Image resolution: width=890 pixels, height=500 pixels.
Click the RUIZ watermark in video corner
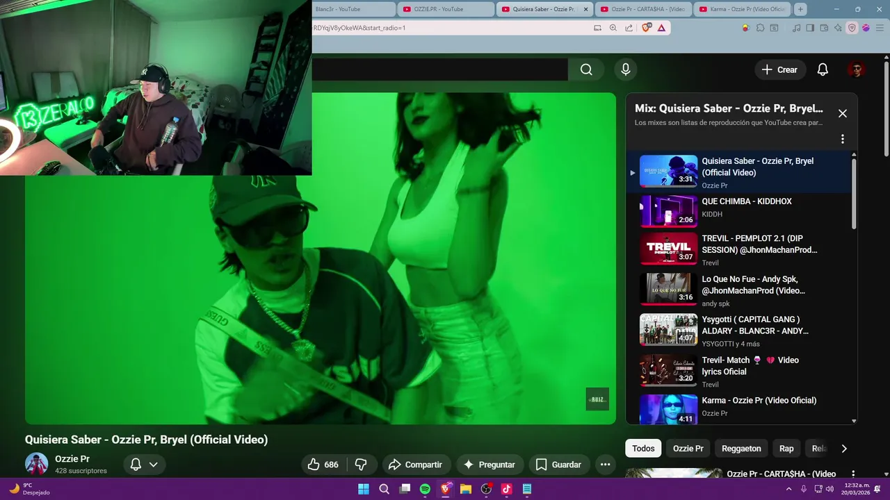597,399
